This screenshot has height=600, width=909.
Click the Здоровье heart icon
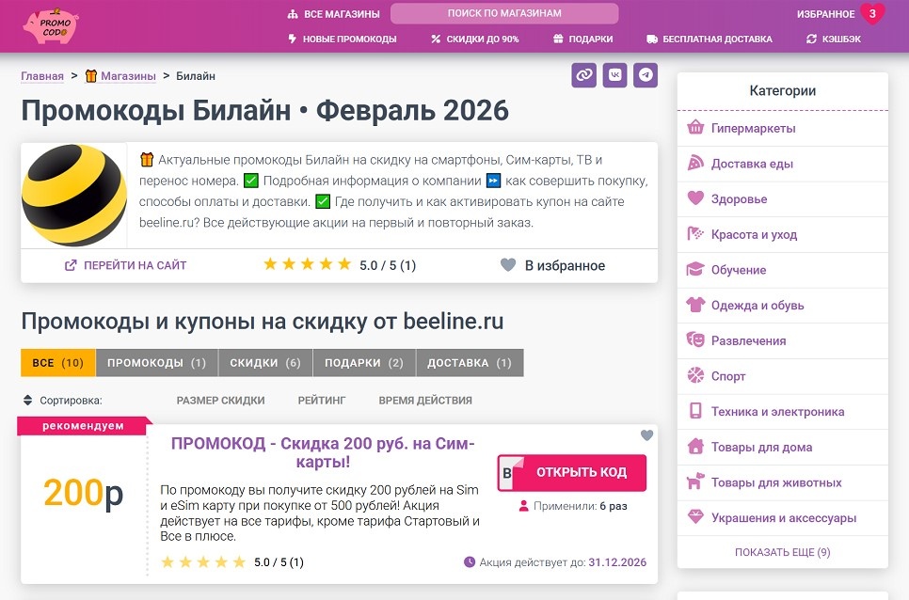[695, 198]
